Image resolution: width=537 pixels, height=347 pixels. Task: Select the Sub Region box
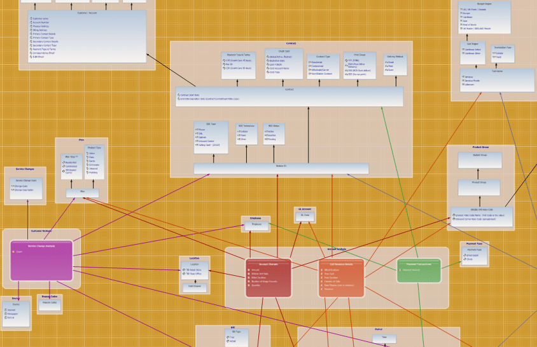click(x=473, y=53)
